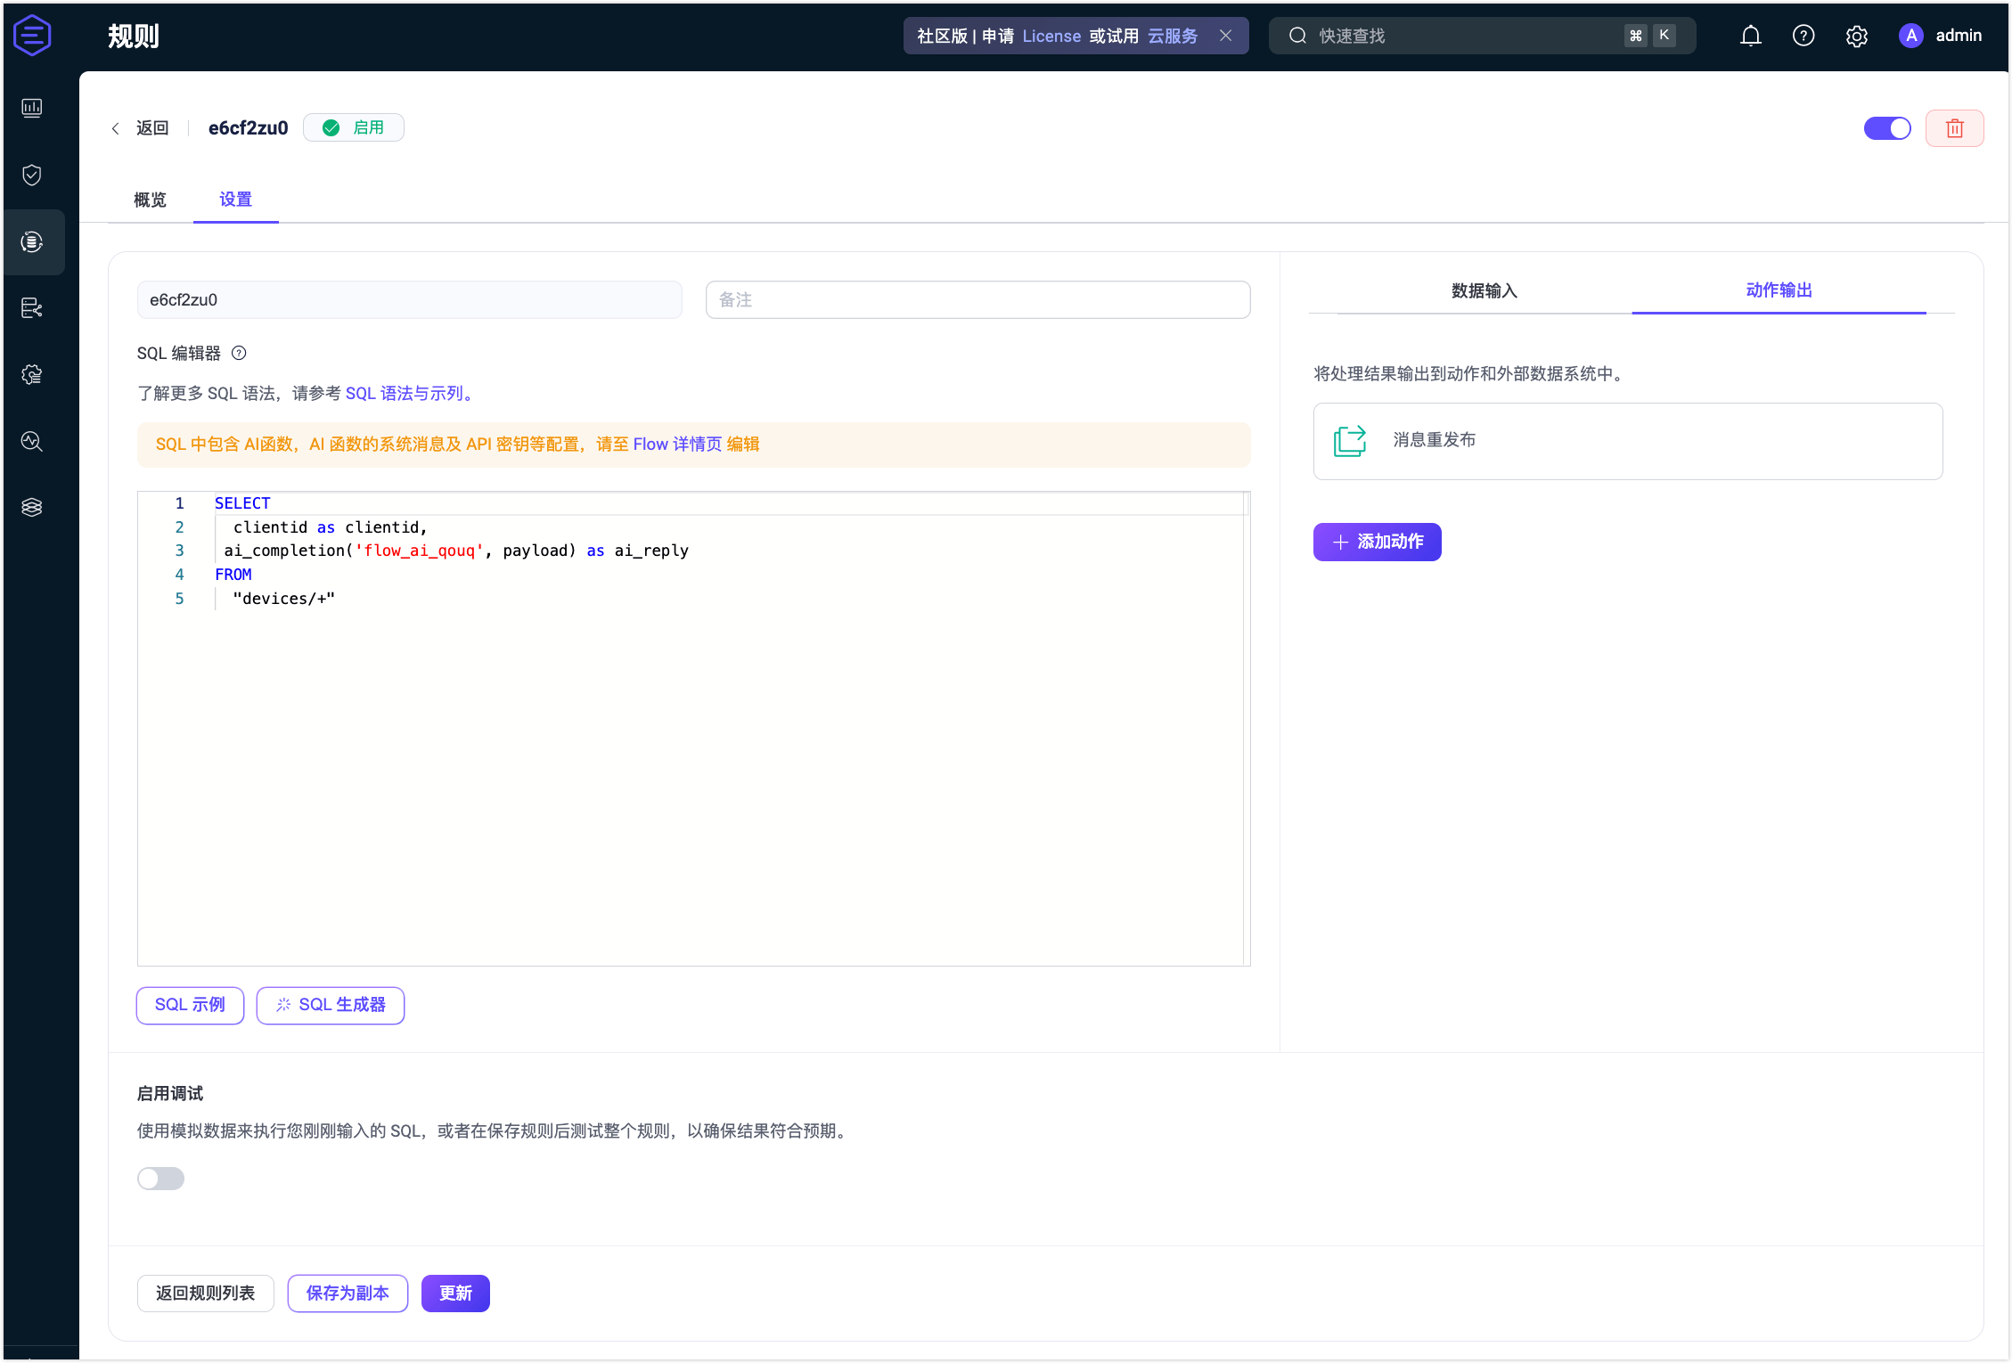Open the Monitoring dashboard icon in sidebar

[33, 108]
